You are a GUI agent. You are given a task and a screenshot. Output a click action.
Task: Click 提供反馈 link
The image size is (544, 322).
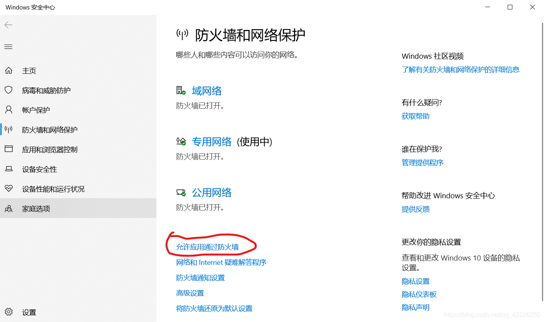click(x=416, y=209)
